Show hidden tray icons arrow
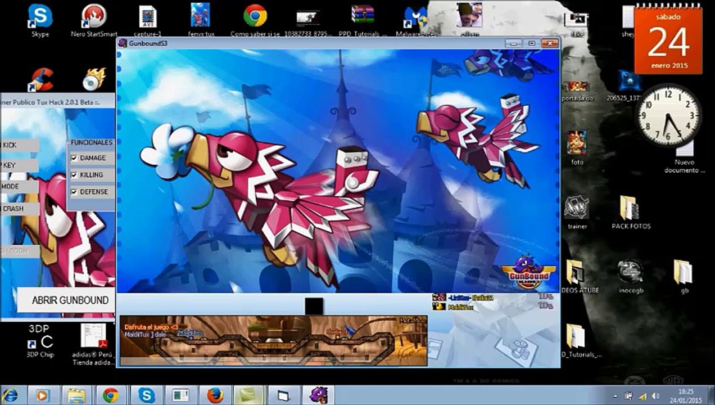The width and height of the screenshot is (715, 405). click(x=616, y=396)
